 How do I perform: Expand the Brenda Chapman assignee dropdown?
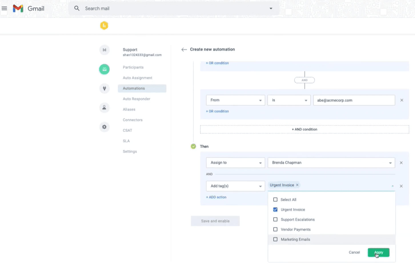[x=331, y=163]
